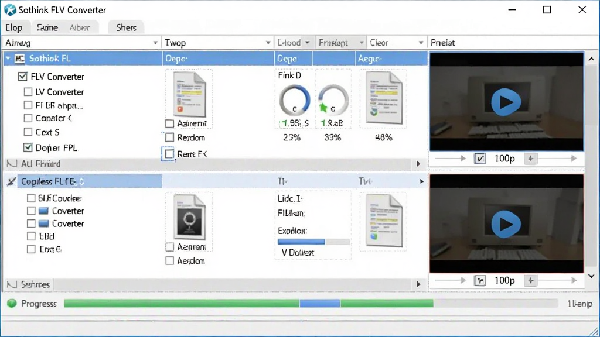This screenshot has width=600, height=337.
Task: Switch to the Shers tab
Action: coord(127,27)
